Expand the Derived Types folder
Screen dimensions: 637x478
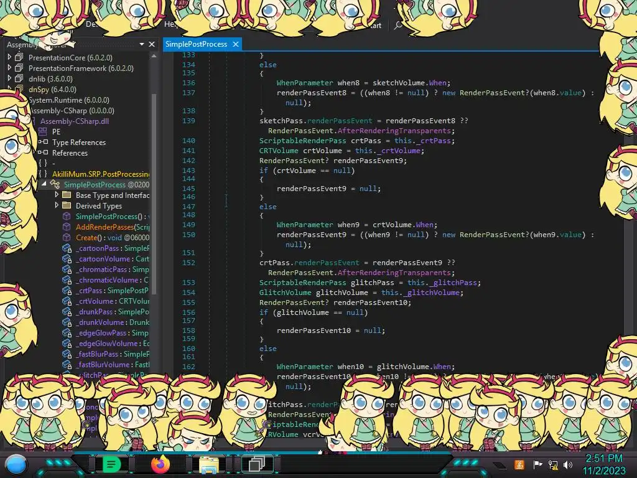coord(57,205)
